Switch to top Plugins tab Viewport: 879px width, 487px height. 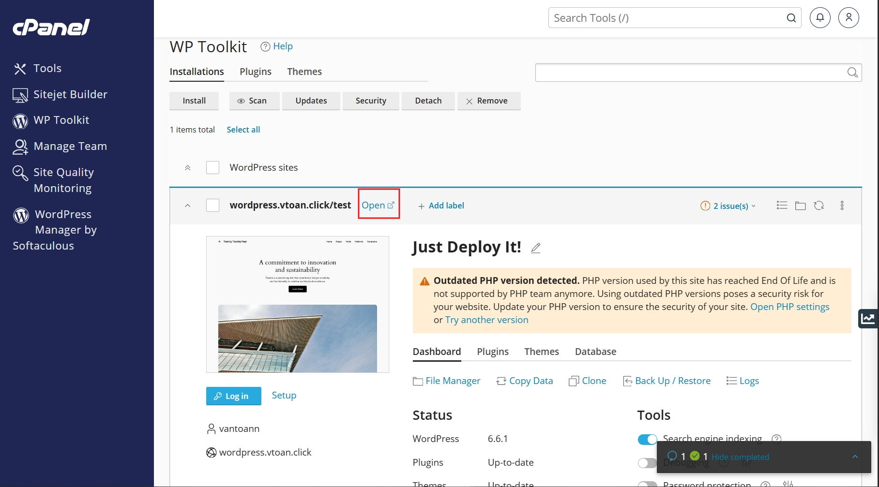tap(256, 72)
